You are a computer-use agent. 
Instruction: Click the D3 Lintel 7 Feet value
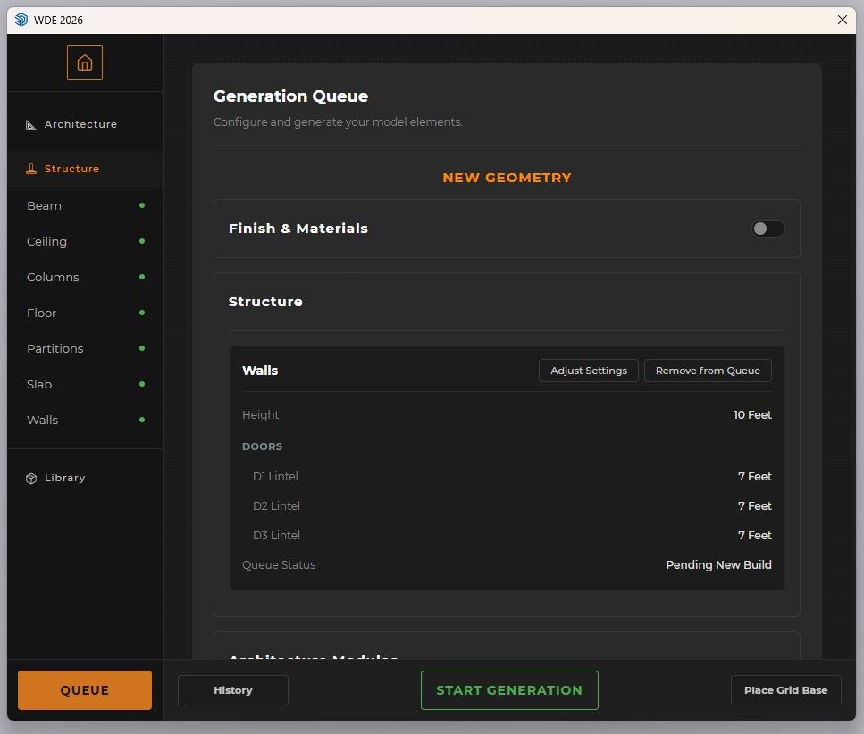pyautogui.click(x=755, y=535)
